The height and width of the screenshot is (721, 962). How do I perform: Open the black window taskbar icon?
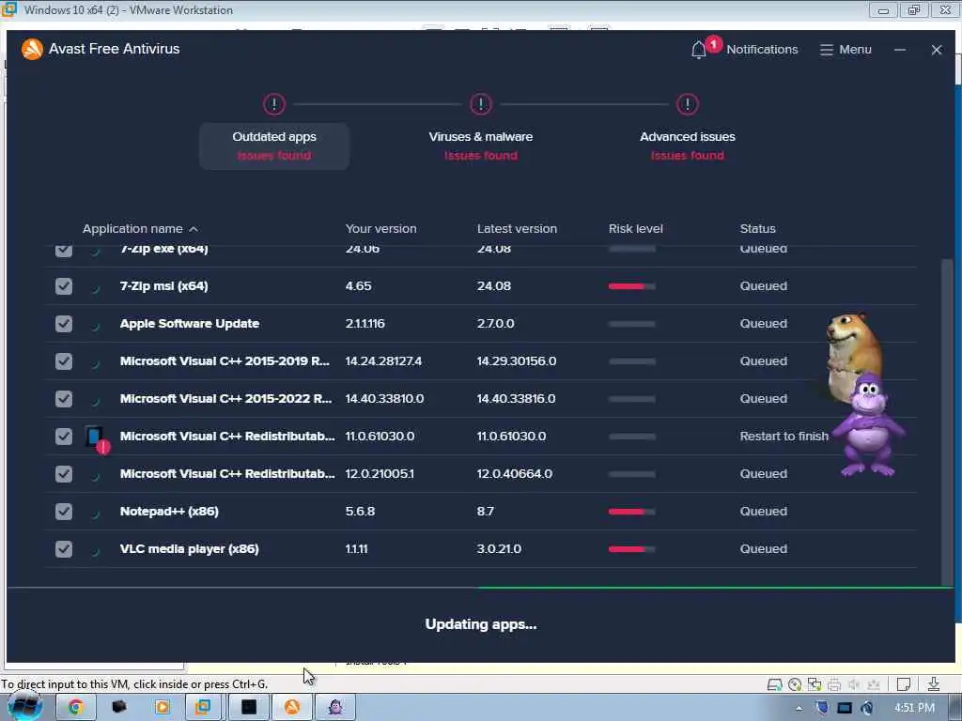[x=248, y=707]
